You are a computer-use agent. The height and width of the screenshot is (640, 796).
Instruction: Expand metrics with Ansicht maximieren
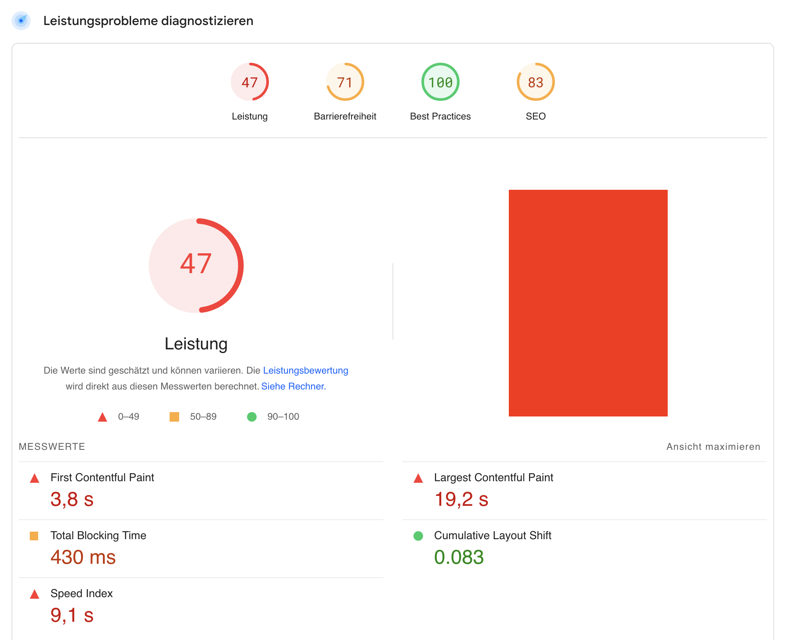[x=713, y=447]
